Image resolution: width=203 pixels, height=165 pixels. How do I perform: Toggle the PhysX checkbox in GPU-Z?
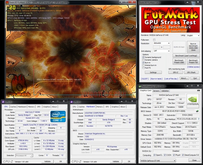tap(174, 155)
